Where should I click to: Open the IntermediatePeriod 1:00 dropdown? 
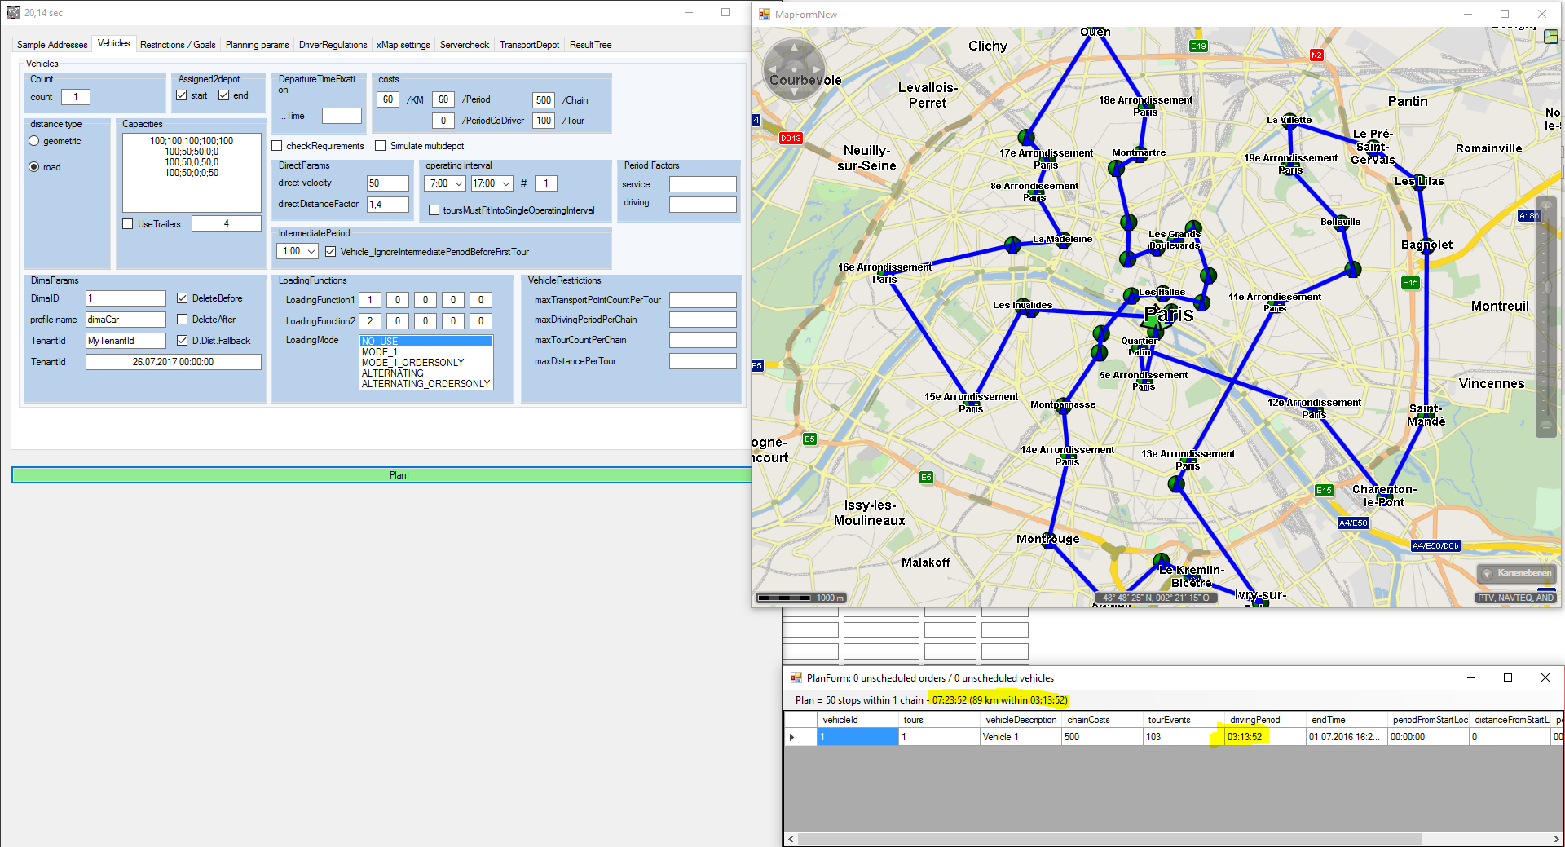click(311, 252)
